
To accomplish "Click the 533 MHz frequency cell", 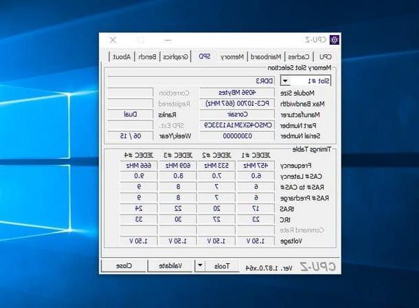I will coord(216,166).
